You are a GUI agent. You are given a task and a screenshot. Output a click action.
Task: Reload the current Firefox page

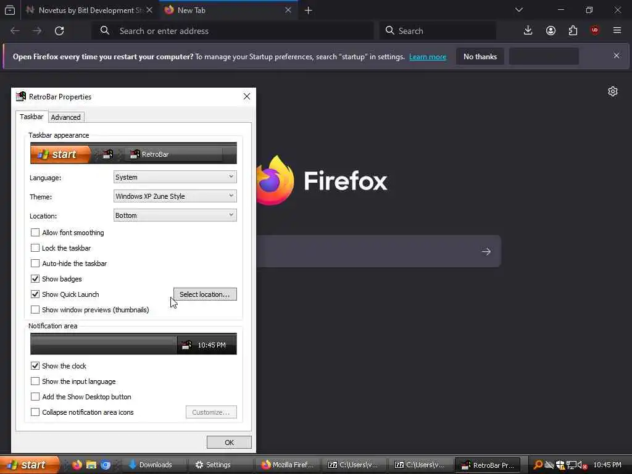[59, 31]
